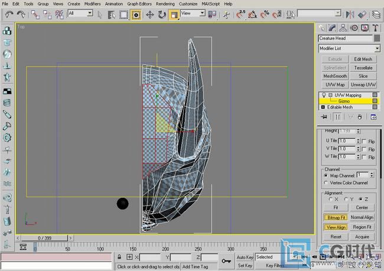Click the Undo arrow icon
Screen dimensions: 384x271
(x=9, y=14)
